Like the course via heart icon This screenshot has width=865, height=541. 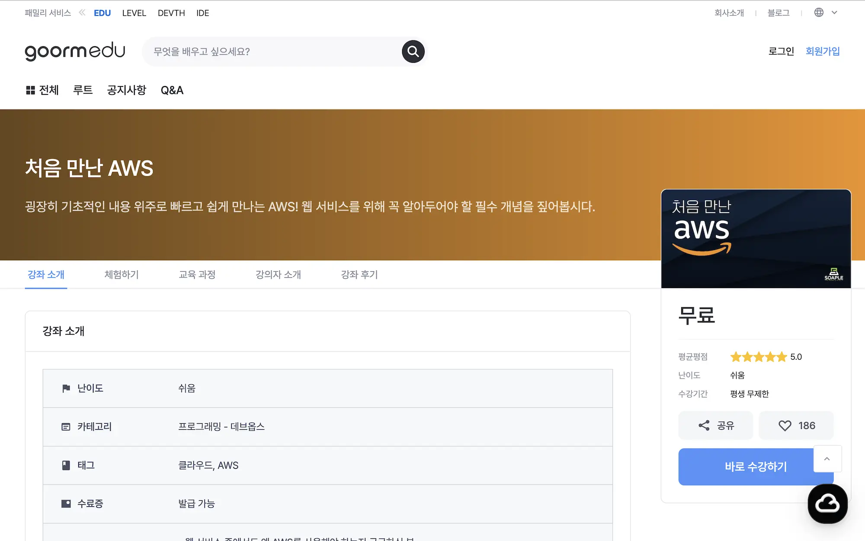(785, 425)
